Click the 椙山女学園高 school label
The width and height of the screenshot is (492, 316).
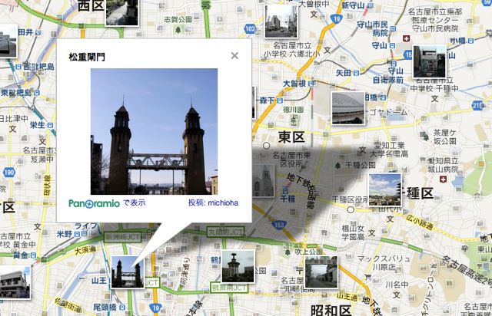point(353,232)
